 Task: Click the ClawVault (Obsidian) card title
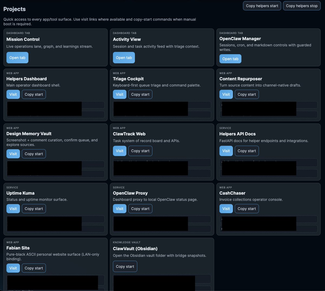click(135, 249)
